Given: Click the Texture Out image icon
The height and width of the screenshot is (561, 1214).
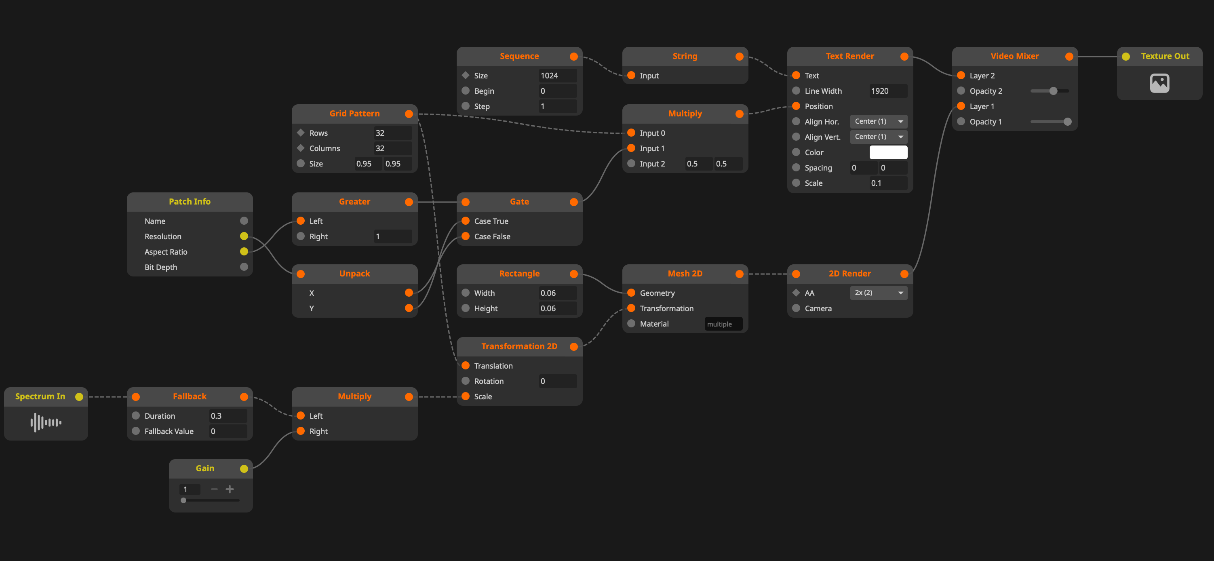Looking at the screenshot, I should coord(1159,83).
